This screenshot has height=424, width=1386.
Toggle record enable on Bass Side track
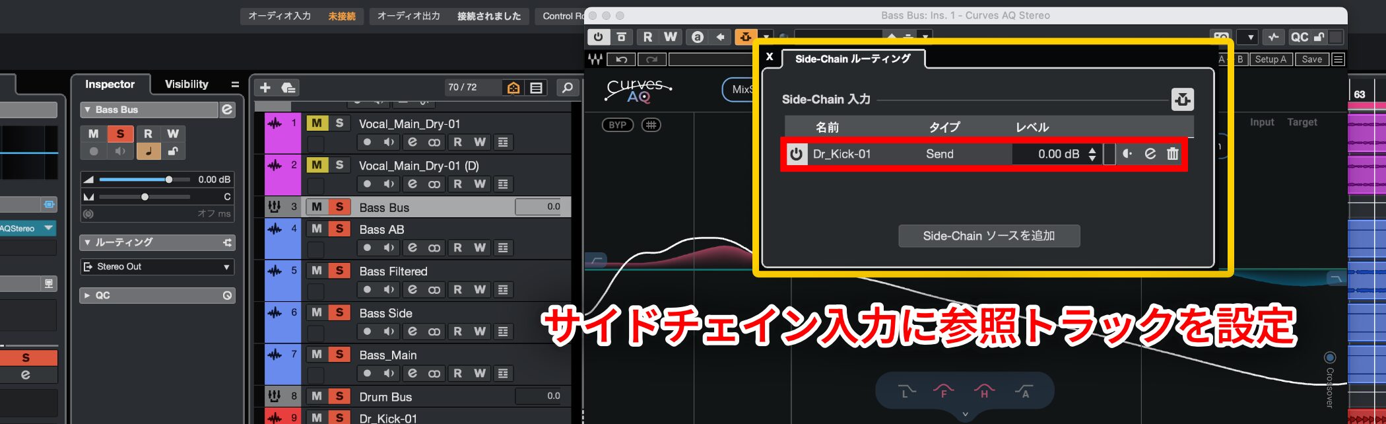point(367,332)
